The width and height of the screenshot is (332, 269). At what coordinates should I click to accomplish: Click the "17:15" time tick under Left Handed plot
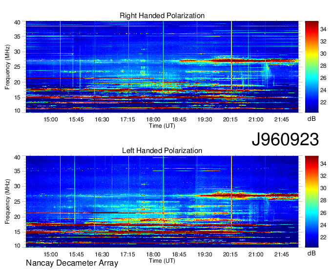coord(128,254)
